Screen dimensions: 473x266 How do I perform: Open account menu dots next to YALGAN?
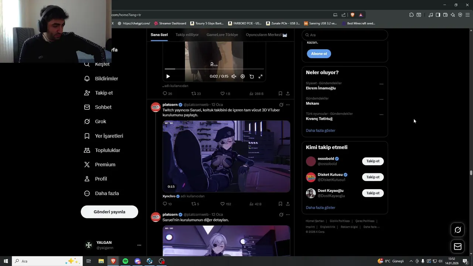click(x=139, y=245)
